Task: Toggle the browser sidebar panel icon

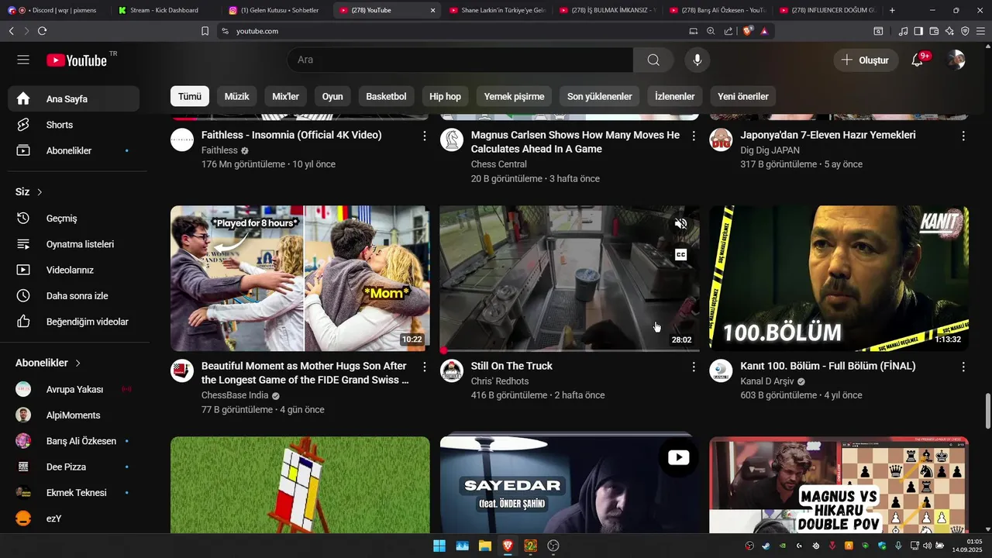Action: pyautogui.click(x=918, y=31)
